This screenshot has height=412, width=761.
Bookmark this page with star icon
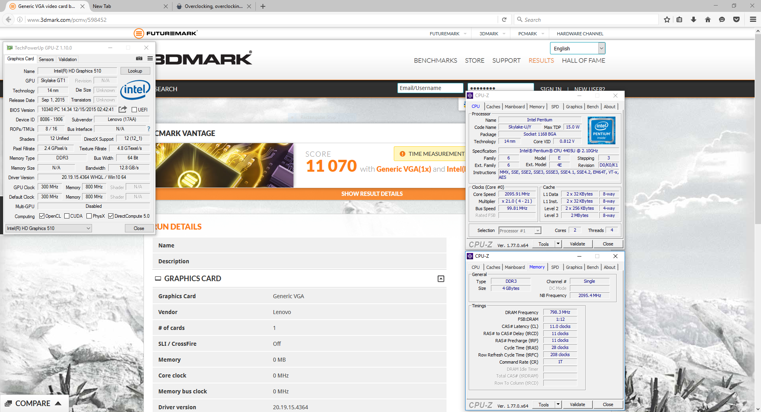(667, 19)
